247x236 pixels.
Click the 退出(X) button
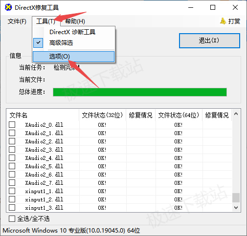click(x=209, y=40)
